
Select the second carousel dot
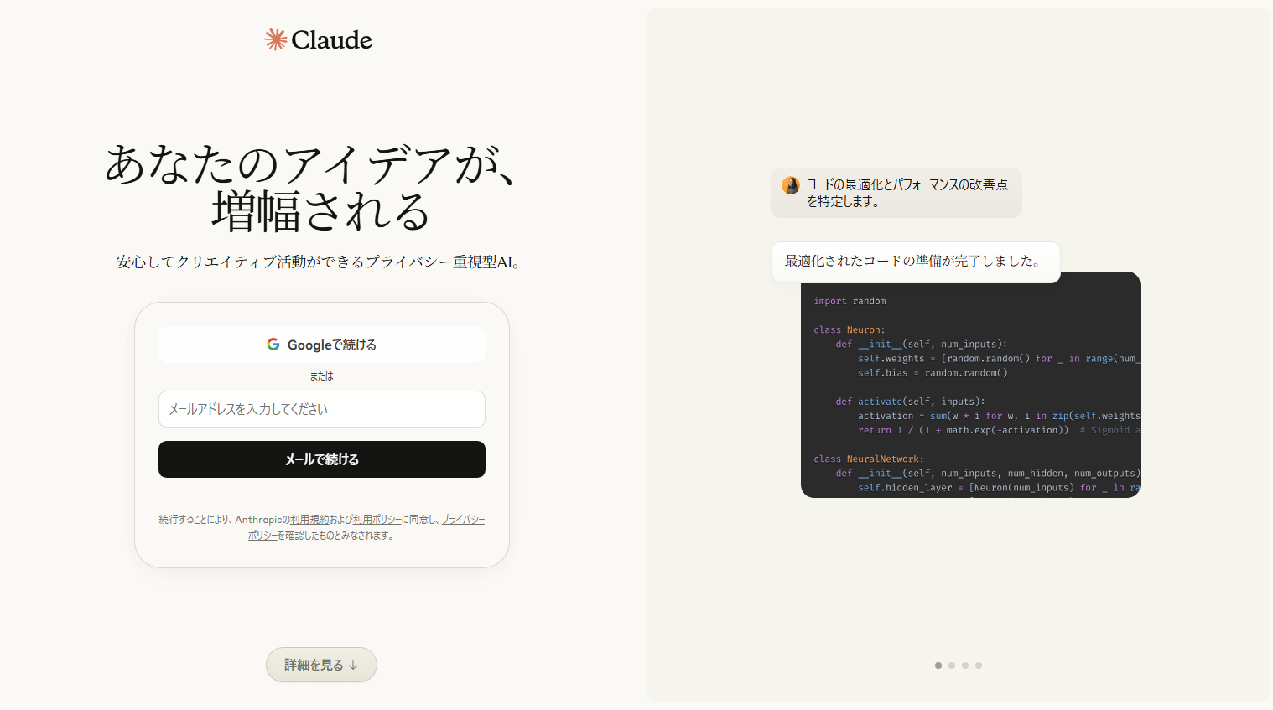[952, 666]
